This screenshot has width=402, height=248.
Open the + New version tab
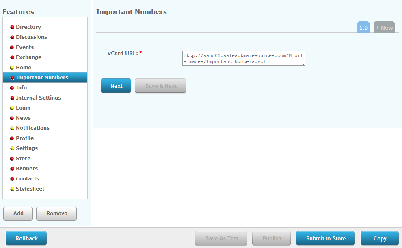384,28
